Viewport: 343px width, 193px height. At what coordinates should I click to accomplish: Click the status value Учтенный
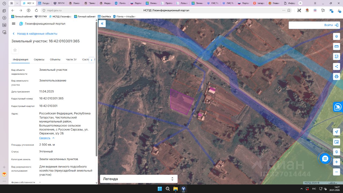pyautogui.click(x=46, y=151)
